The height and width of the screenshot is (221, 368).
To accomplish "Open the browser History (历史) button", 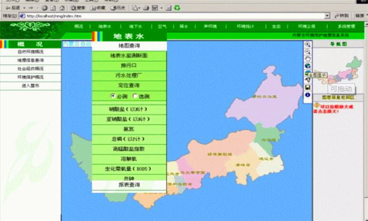I will click(118, 8).
